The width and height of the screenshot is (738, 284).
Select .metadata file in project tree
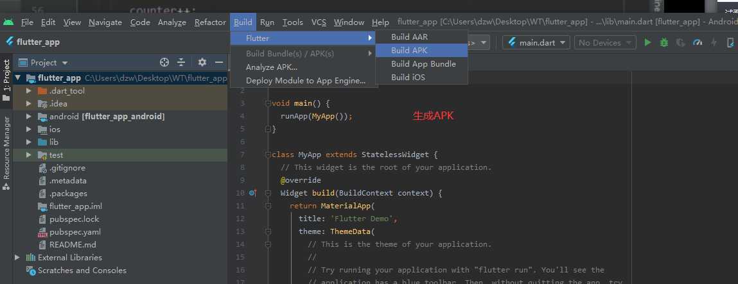[x=68, y=181]
